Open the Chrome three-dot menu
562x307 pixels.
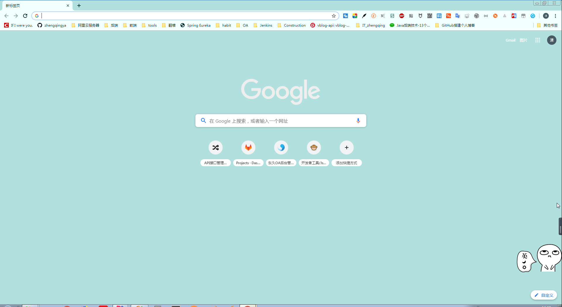[555, 16]
